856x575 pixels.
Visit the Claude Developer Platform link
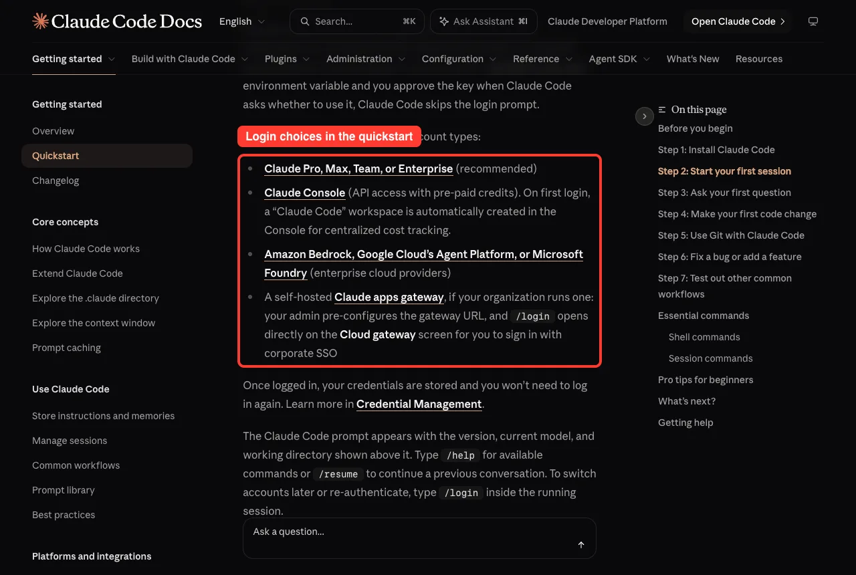click(x=607, y=21)
